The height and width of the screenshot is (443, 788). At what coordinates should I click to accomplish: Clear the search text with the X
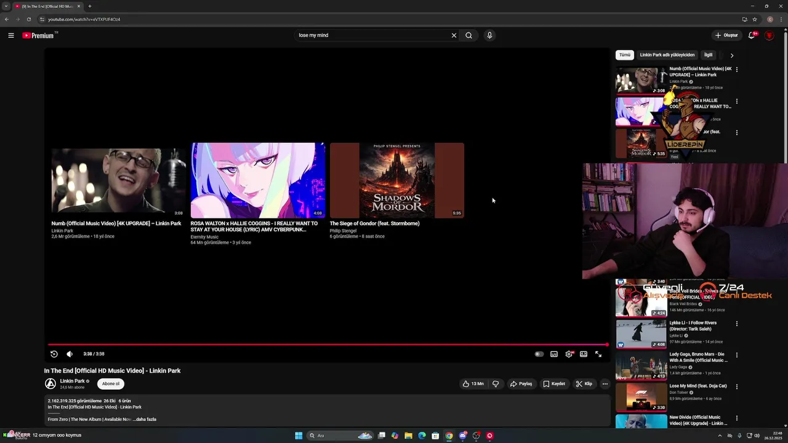pyautogui.click(x=454, y=35)
